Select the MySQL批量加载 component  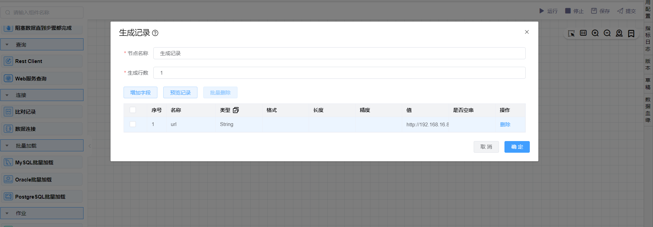tap(42, 162)
